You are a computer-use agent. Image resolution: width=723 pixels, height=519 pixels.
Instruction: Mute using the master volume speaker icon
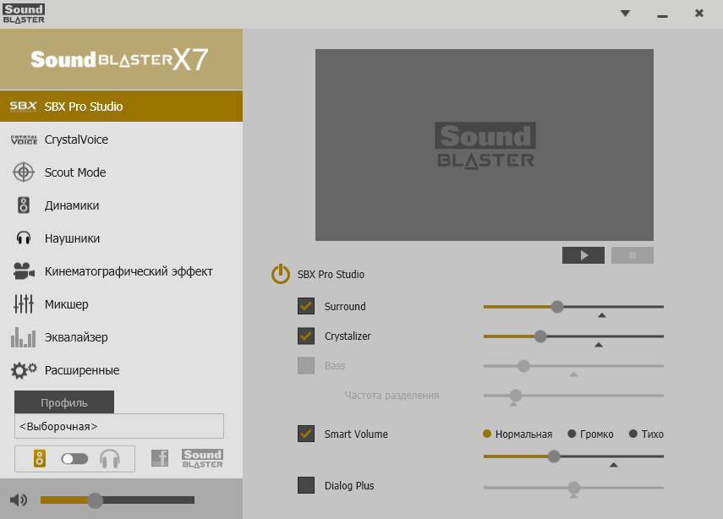click(19, 500)
